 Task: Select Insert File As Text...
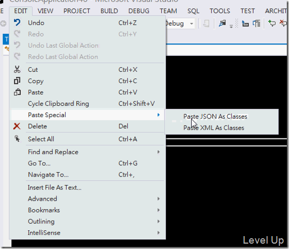click(x=55, y=187)
